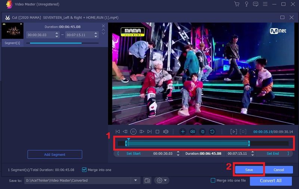Jump to the first frame
The image size is (299, 189).
118,131
